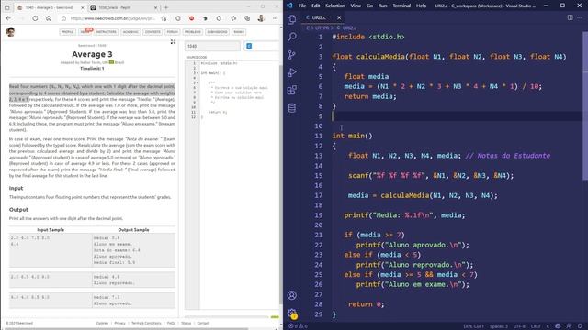Open the browser collections icon
The height and width of the screenshot is (330, 588).
[247, 18]
